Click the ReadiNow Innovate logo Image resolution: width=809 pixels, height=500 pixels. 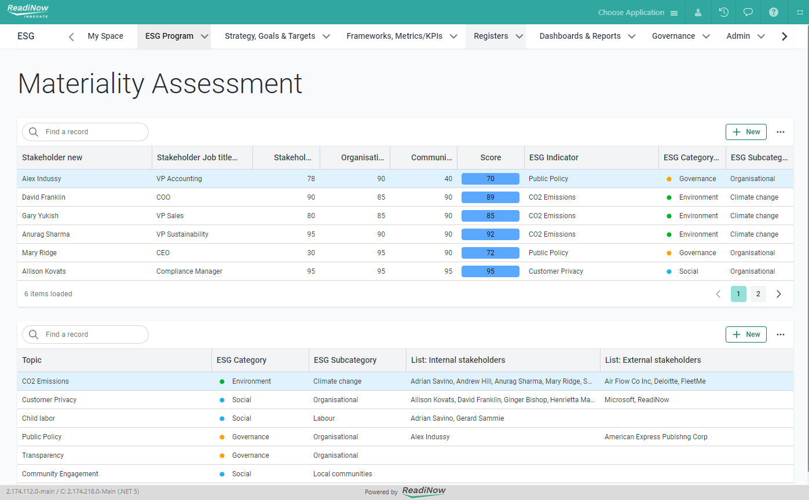pos(28,11)
